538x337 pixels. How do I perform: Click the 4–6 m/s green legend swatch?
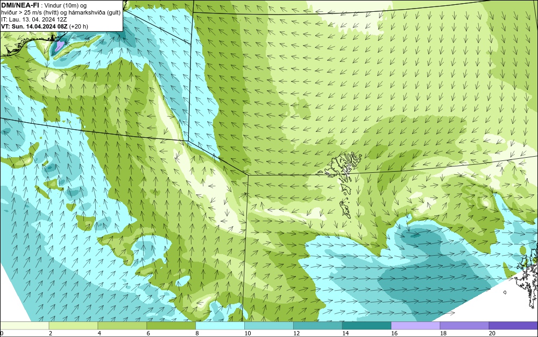(x=122, y=325)
